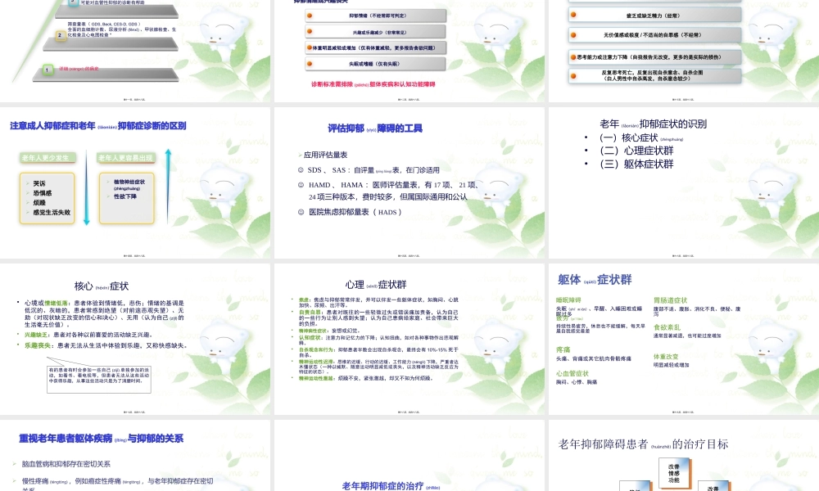Click the red text 诊断标准需排除躯体疾病和认知功能障碍

(x=373, y=84)
